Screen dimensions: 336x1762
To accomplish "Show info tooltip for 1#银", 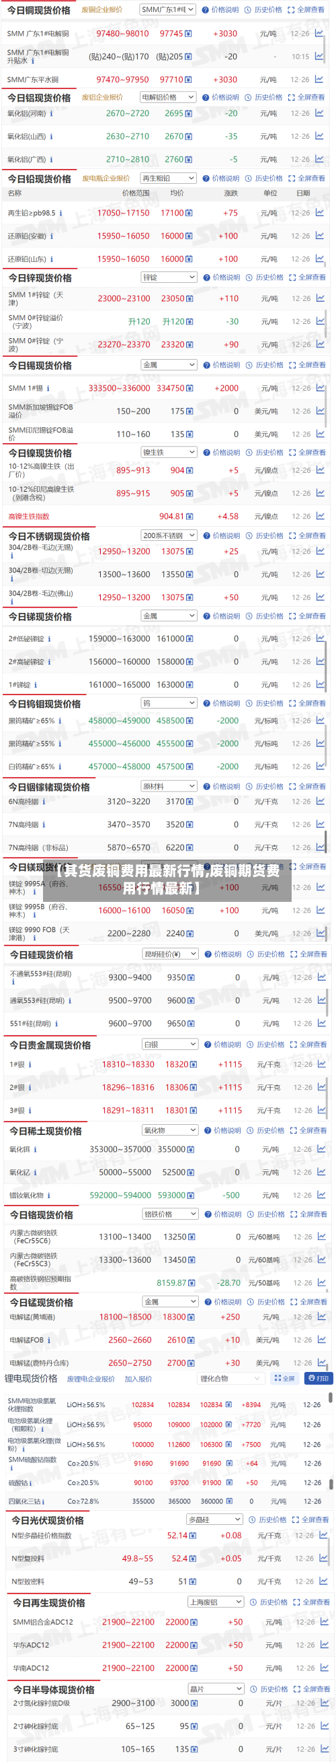I will pos(30,1064).
